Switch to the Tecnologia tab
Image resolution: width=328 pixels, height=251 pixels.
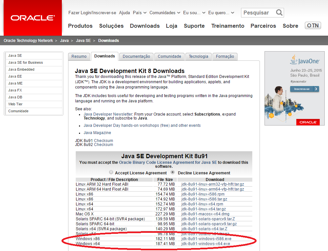(198, 56)
